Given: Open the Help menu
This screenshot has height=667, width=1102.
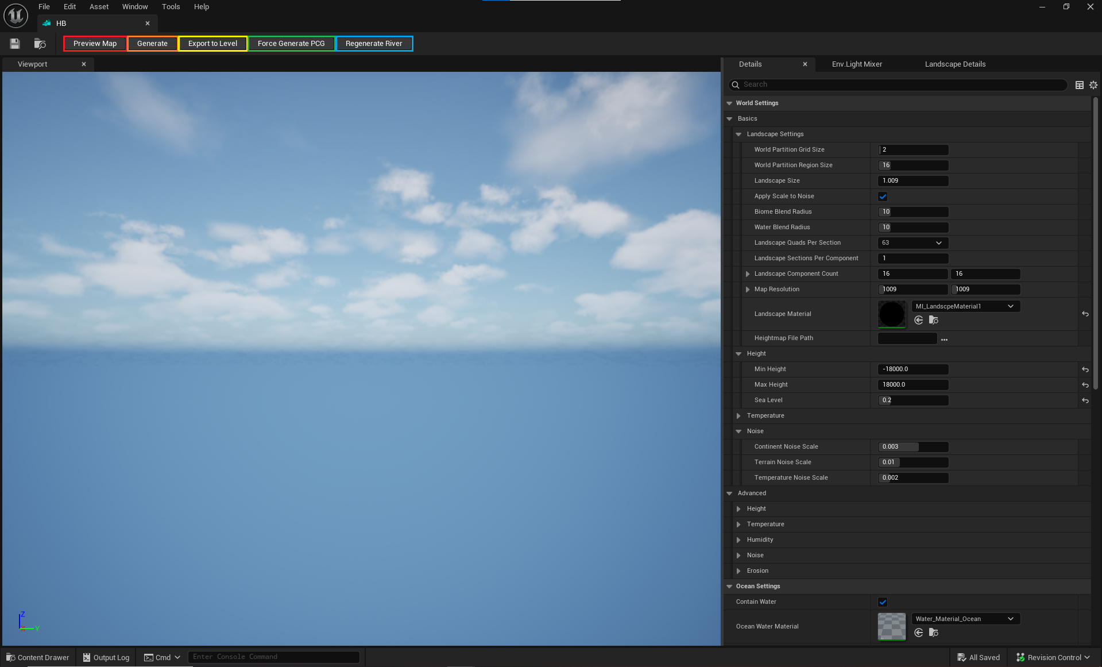Looking at the screenshot, I should click(x=202, y=7).
